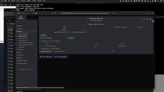The height and width of the screenshot is (92, 164).
Task: Select No for Aggiornamento reverse
Action: coord(87,32)
